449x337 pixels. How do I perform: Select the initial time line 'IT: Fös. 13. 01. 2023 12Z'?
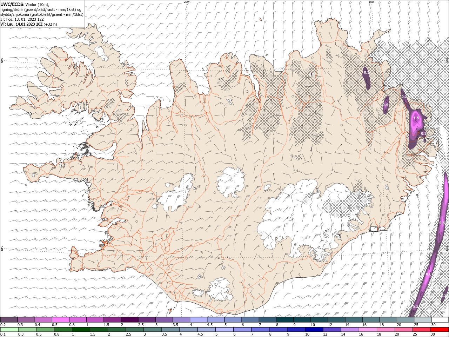22,19
